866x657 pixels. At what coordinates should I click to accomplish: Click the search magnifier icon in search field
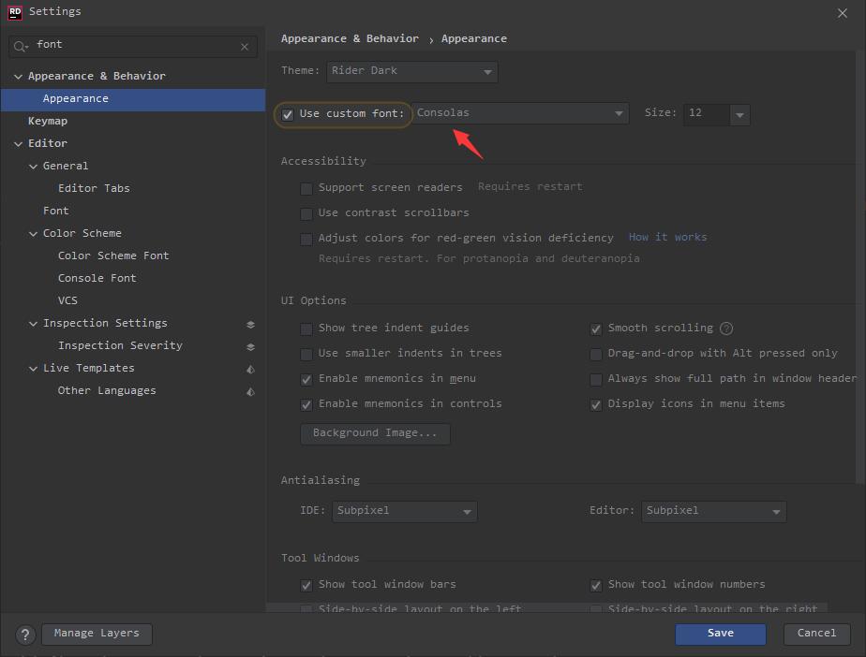tap(21, 46)
